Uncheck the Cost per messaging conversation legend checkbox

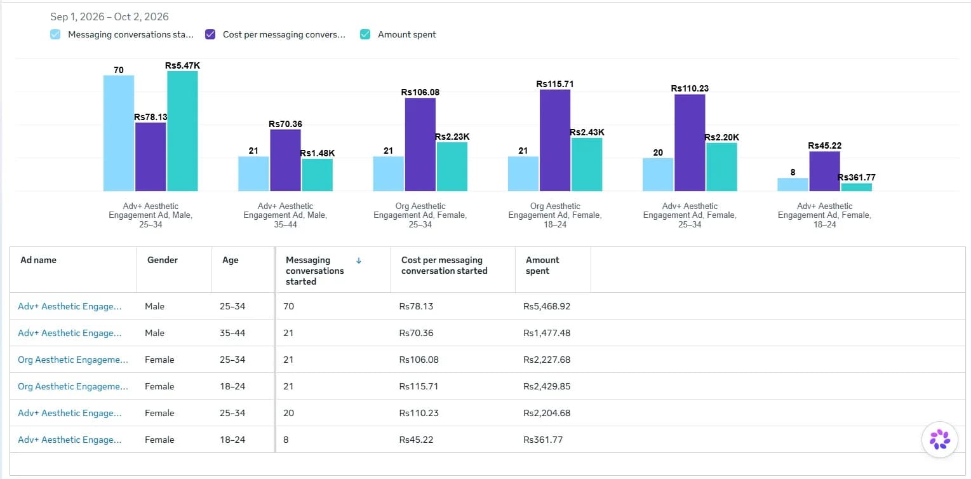(x=211, y=34)
